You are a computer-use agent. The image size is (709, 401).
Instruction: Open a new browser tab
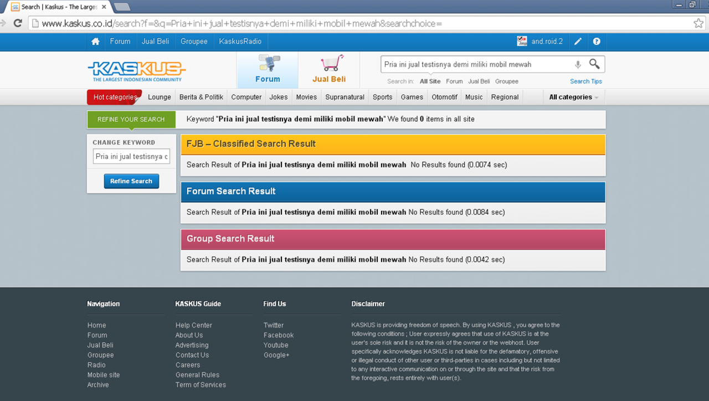(122, 7)
